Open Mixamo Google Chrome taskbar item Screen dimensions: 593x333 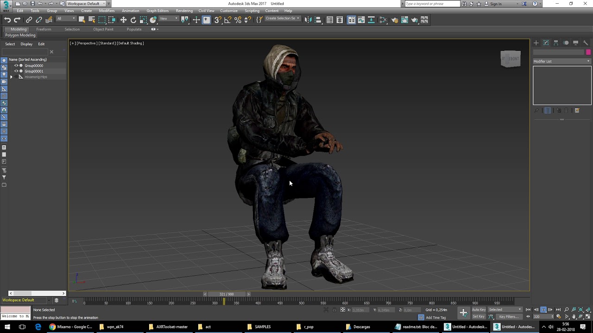(x=71, y=327)
